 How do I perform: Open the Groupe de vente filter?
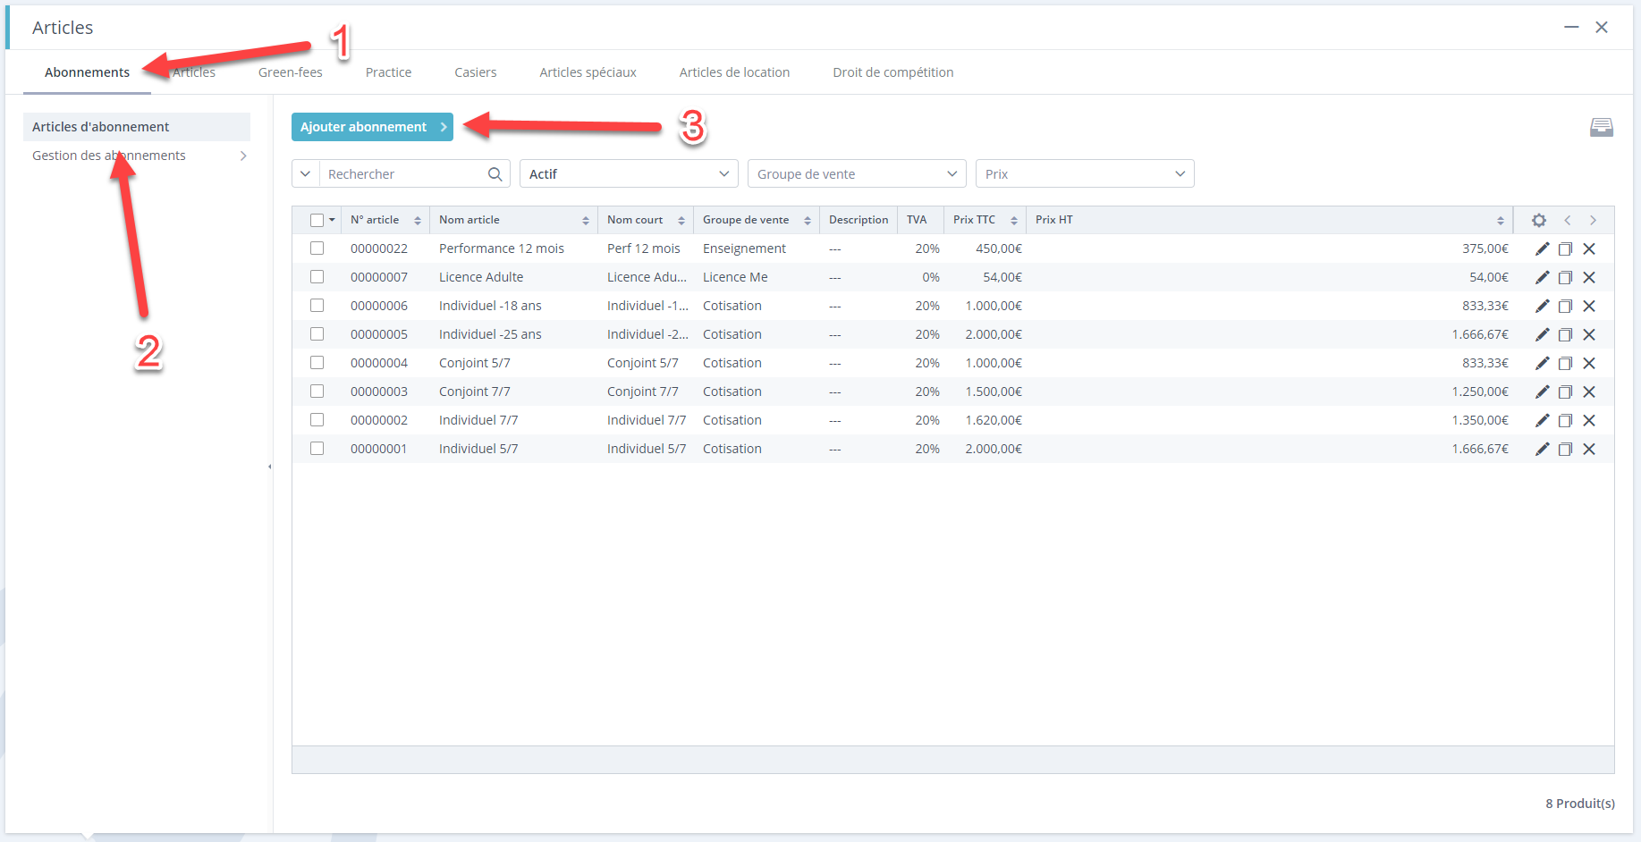click(857, 173)
